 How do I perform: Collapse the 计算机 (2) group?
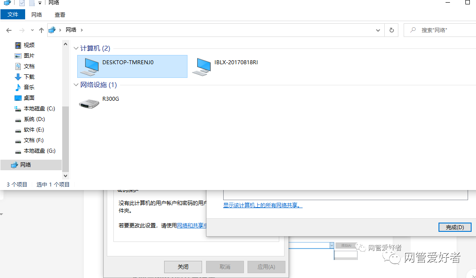(76, 48)
